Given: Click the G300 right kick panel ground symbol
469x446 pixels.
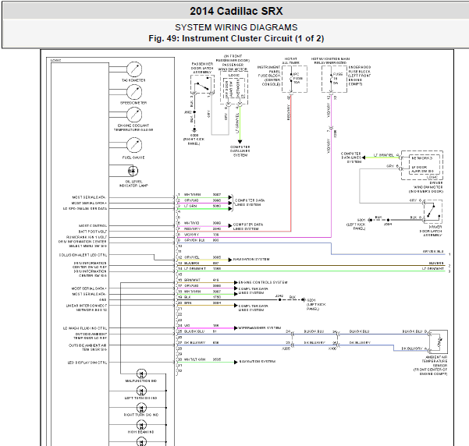Looking at the screenshot, I should (194, 130).
